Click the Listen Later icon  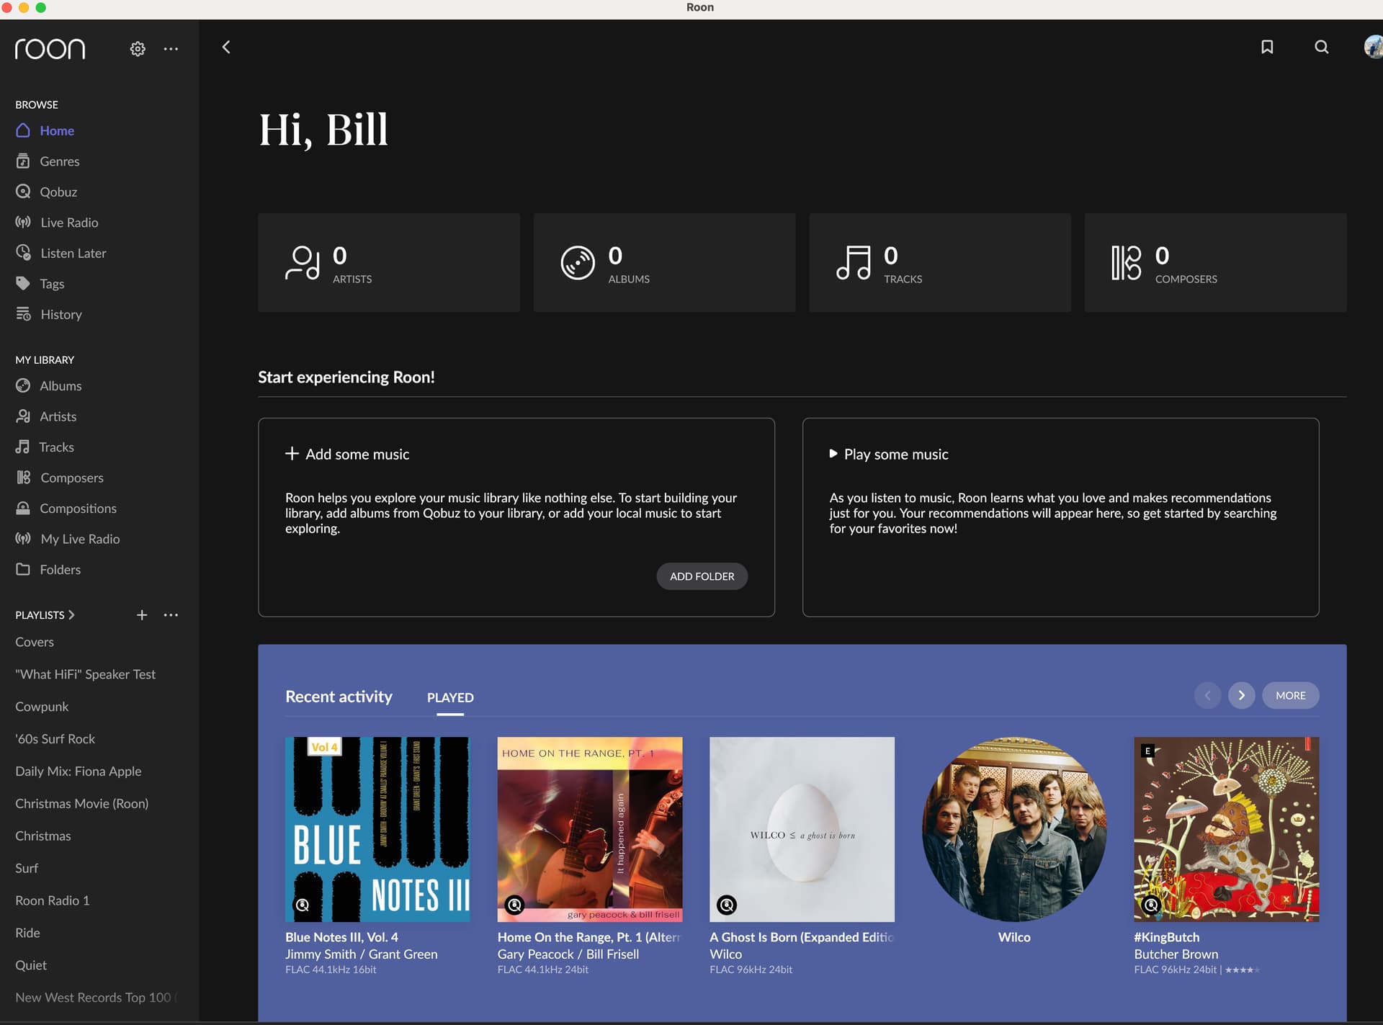point(23,253)
